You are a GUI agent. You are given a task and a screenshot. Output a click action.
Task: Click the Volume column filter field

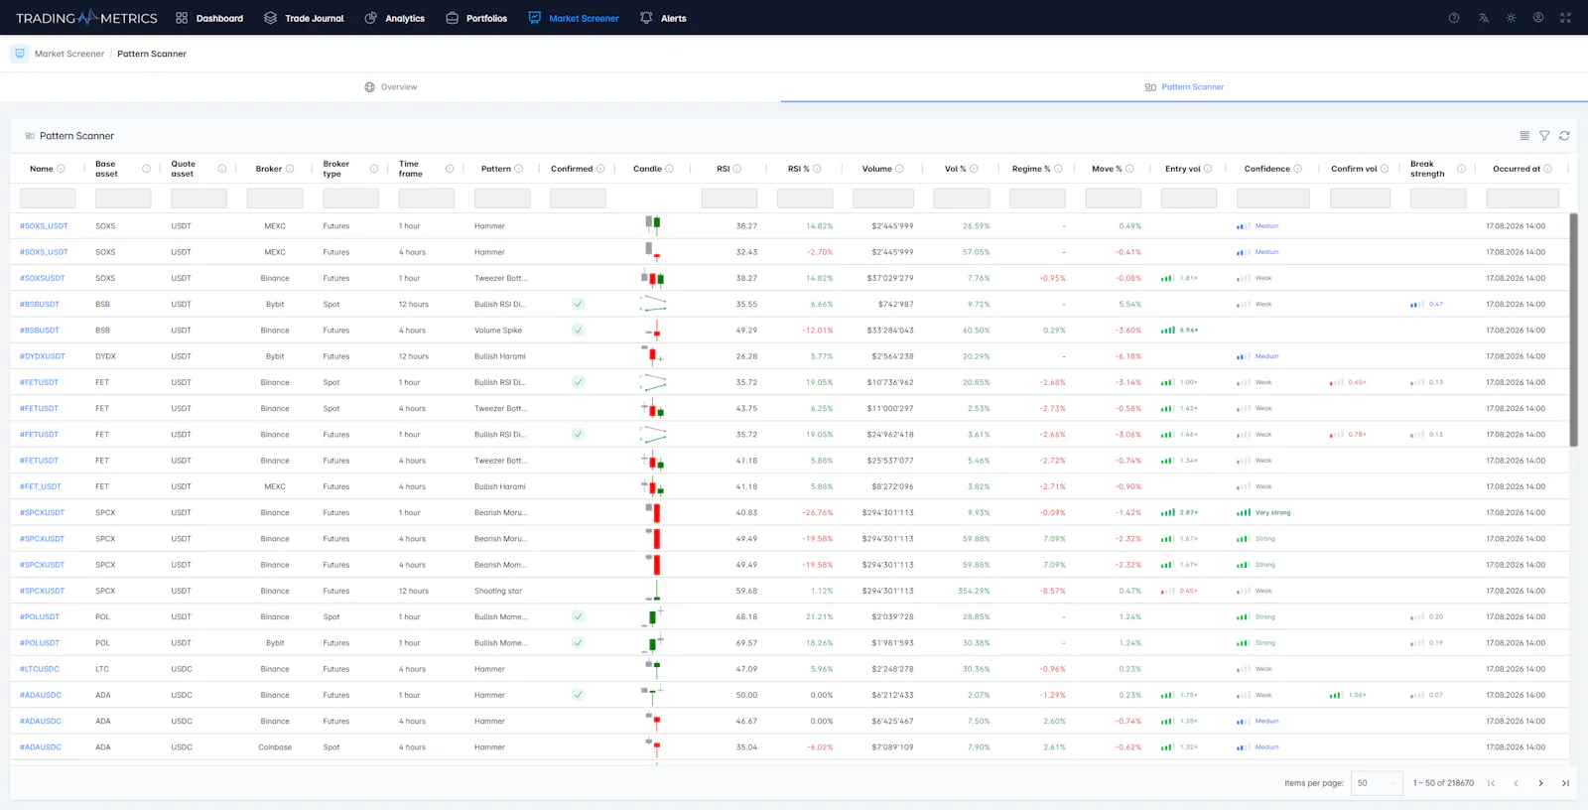[x=883, y=199]
